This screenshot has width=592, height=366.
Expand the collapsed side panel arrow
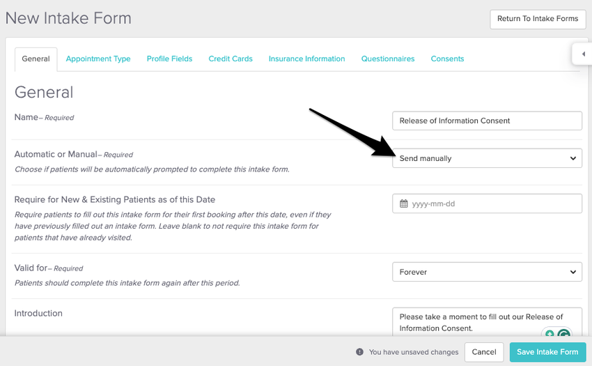[x=583, y=54]
